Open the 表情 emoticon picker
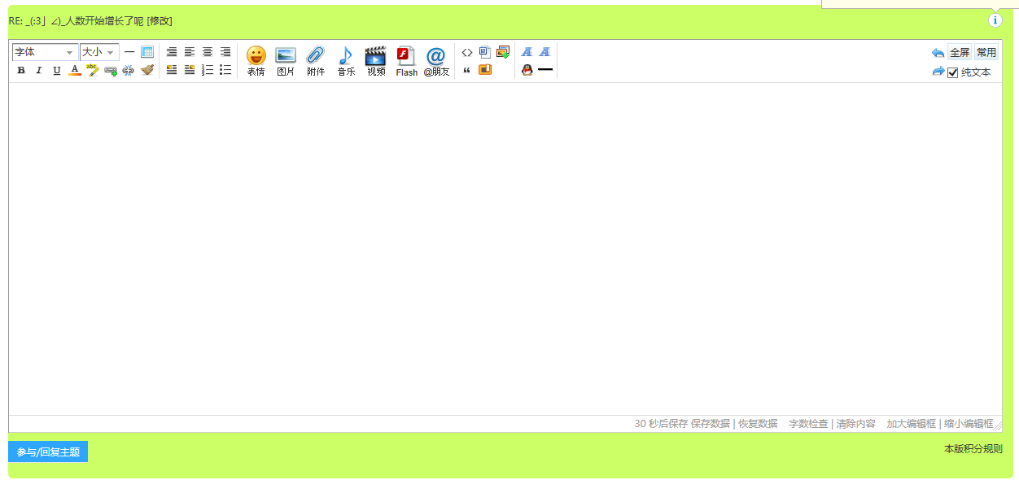 [256, 61]
